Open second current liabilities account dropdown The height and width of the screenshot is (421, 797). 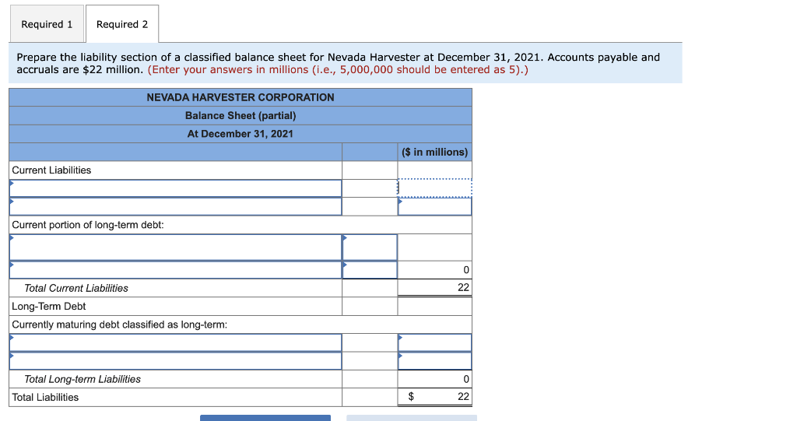point(175,206)
